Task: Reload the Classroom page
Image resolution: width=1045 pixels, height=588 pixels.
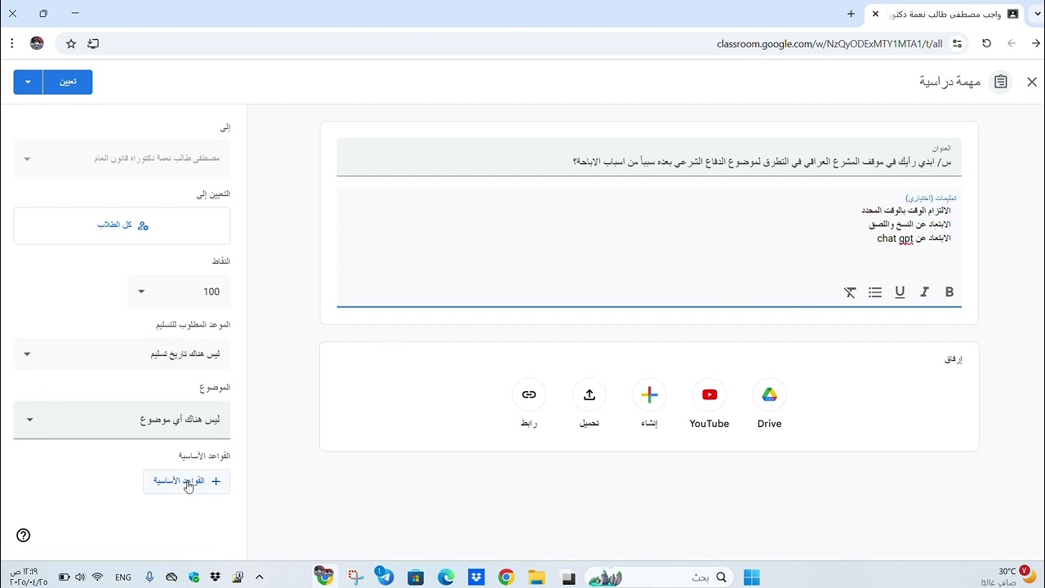Action: [x=986, y=44]
